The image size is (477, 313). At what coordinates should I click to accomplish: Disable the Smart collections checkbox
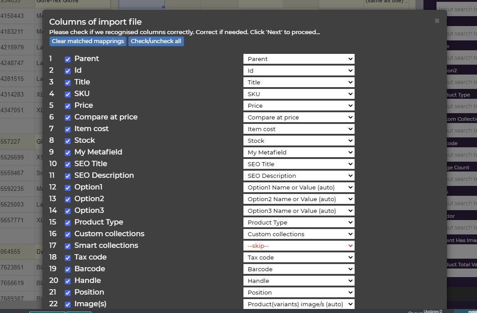[67, 246]
